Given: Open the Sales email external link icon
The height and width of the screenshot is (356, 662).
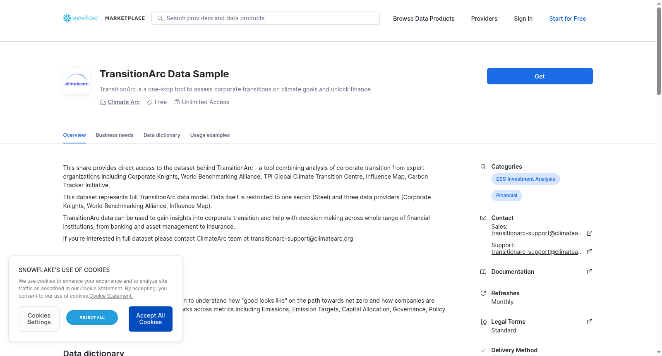Looking at the screenshot, I should click(590, 233).
